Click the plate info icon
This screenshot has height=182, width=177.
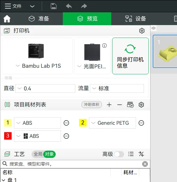104,45
